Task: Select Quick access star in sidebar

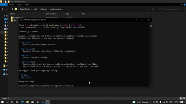Action: pyautogui.click(x=5, y=16)
